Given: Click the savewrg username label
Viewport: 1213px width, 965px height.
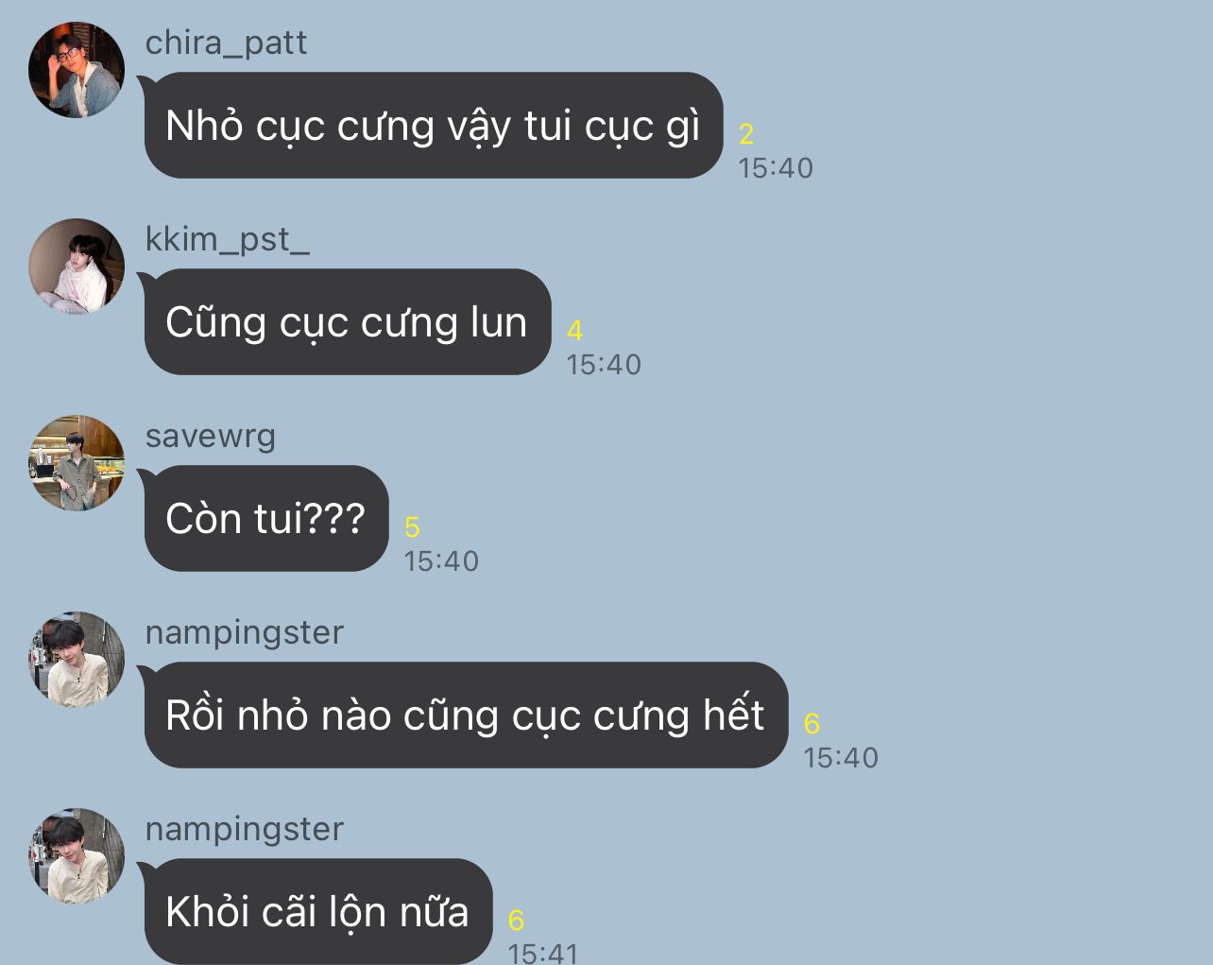Looking at the screenshot, I should (211, 437).
